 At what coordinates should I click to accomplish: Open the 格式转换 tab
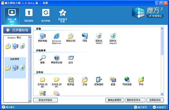tap(46, 15)
